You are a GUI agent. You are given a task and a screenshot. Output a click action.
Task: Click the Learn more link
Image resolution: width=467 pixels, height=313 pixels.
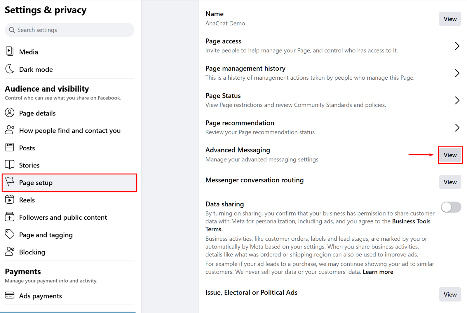tap(378, 272)
